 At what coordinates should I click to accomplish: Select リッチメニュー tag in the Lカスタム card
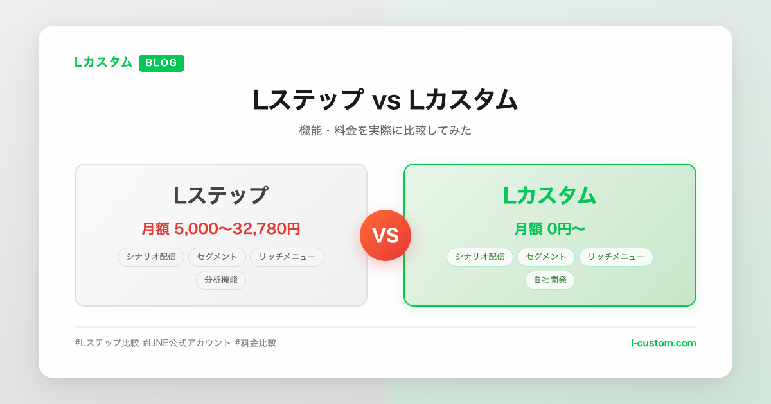click(x=616, y=257)
